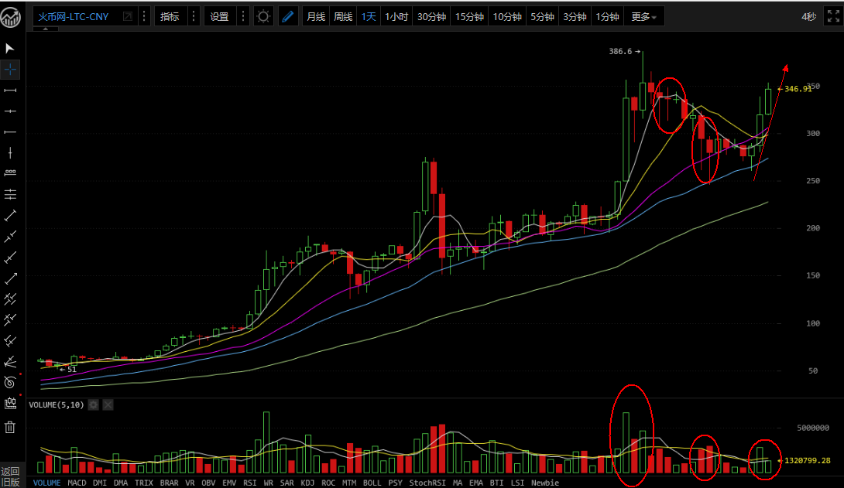Switch to the BOLL indicator

click(x=372, y=483)
